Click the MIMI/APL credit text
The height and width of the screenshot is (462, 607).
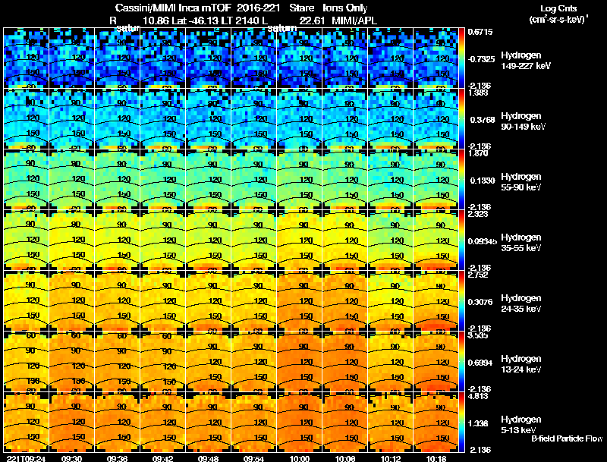354,20
